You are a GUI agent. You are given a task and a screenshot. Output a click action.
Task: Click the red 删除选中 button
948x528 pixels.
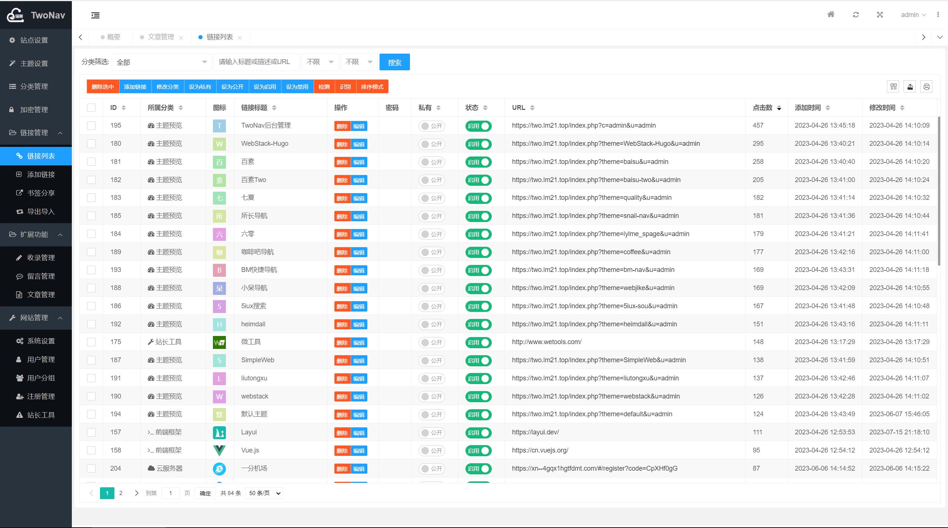click(x=103, y=87)
